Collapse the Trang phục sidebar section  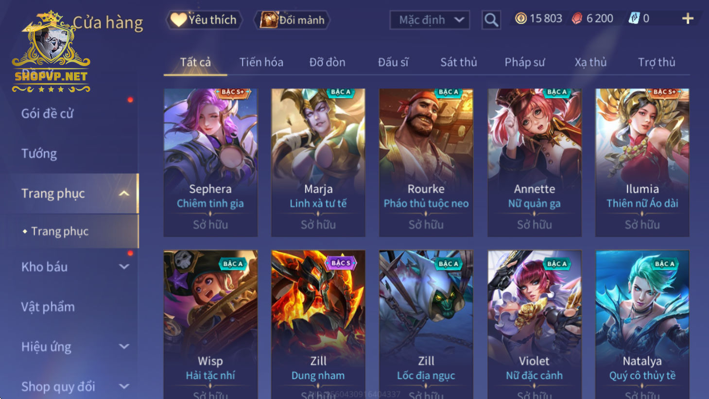[x=124, y=193]
